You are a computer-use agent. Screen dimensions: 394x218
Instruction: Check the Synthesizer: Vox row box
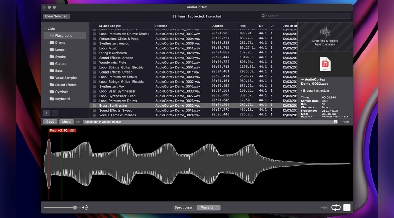coord(94,86)
